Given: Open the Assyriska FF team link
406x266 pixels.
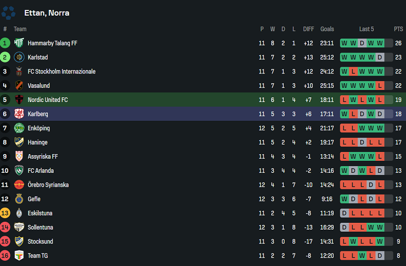Looking at the screenshot, I should (x=43, y=156).
